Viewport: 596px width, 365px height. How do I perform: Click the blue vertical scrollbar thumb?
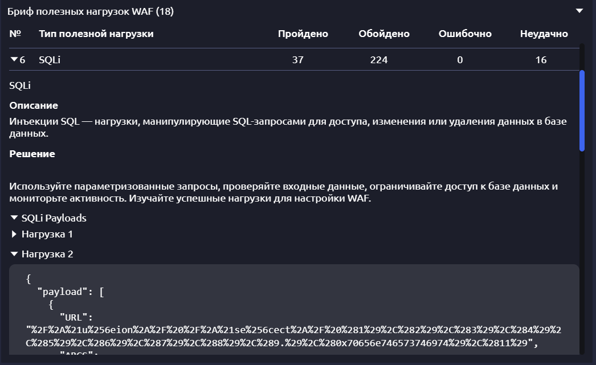[x=582, y=111]
